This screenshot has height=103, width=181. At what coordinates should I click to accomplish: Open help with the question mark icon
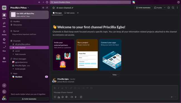click(178, 2)
